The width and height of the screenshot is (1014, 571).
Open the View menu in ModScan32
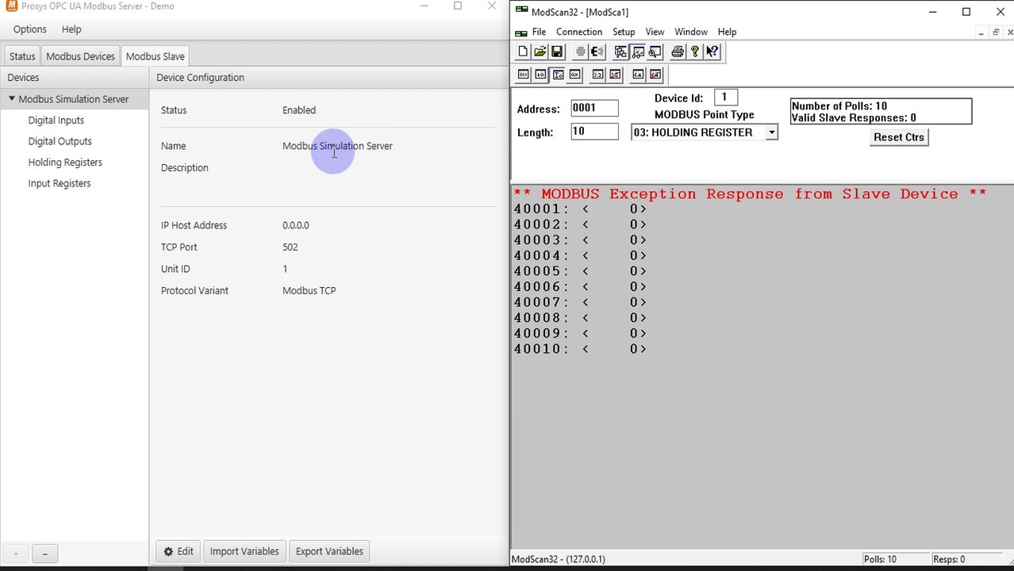pos(655,32)
